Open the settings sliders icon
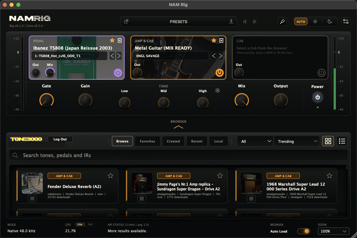Image resolution: width=357 pixels, height=238 pixels. (346, 22)
